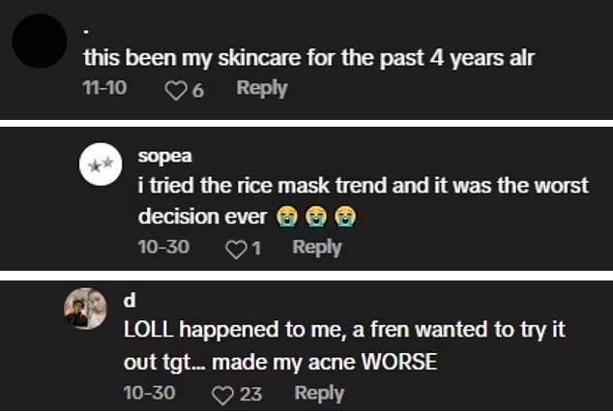Click the 11-10 date stamp
Screen dimensions: 613x412
(x=108, y=89)
